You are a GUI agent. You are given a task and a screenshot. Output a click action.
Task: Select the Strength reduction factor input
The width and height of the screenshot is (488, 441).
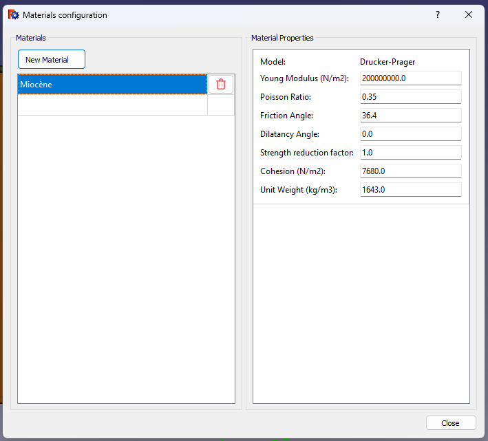(x=410, y=153)
